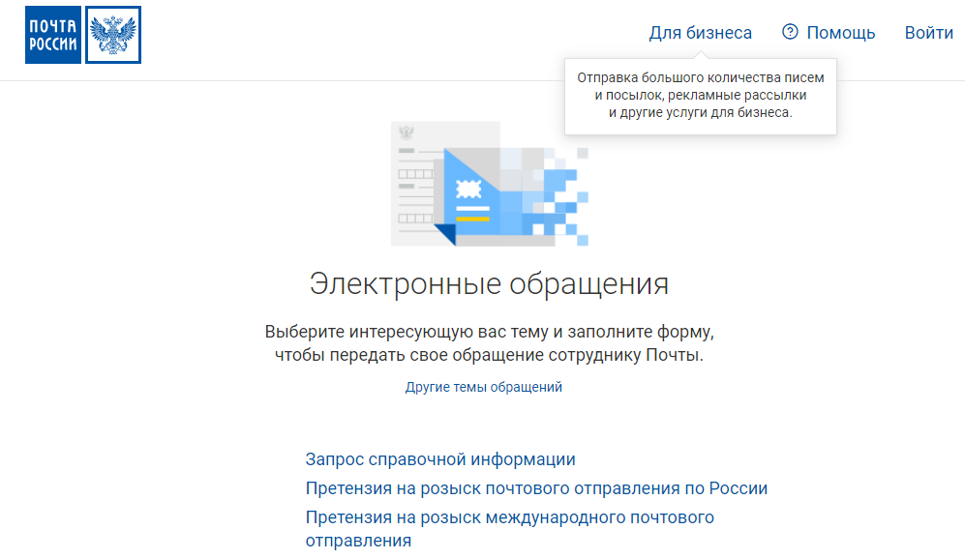Open Запрос справочной информации
The height and width of the screenshot is (559, 965).
tap(442, 461)
